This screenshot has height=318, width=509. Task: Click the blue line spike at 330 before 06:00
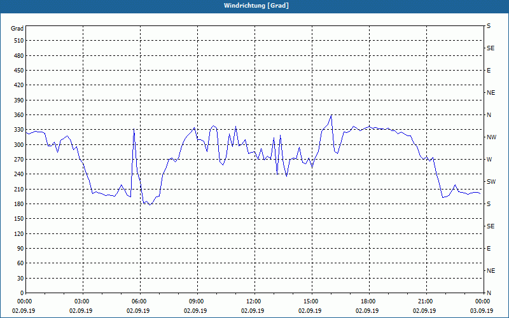(x=134, y=129)
